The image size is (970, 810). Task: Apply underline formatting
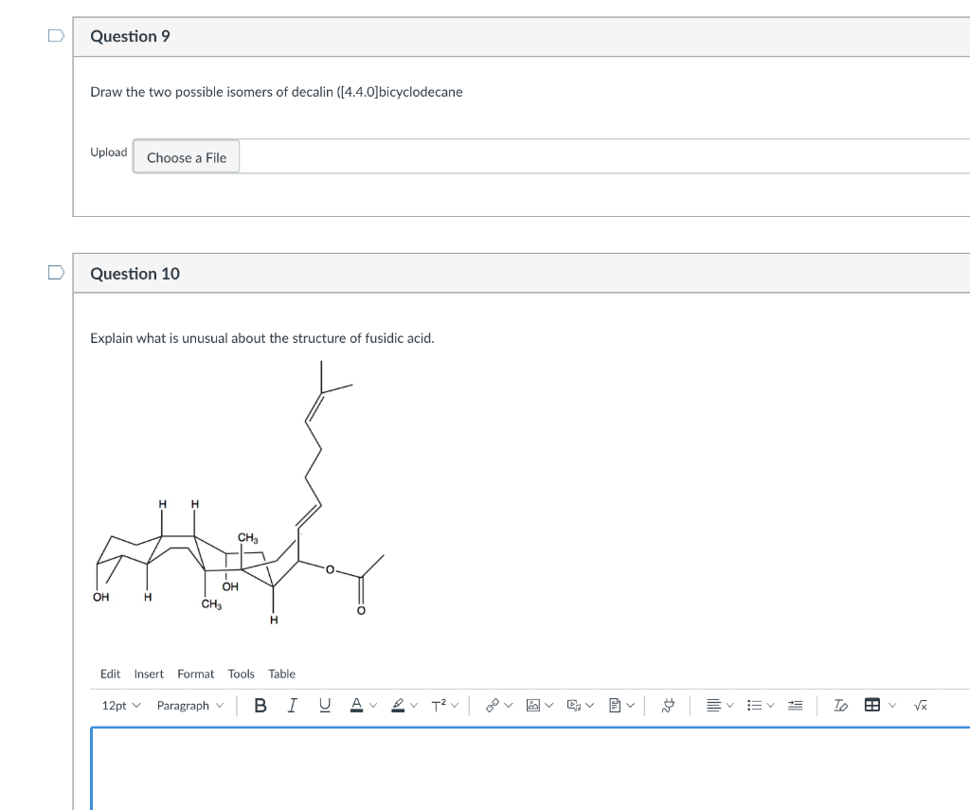(324, 704)
